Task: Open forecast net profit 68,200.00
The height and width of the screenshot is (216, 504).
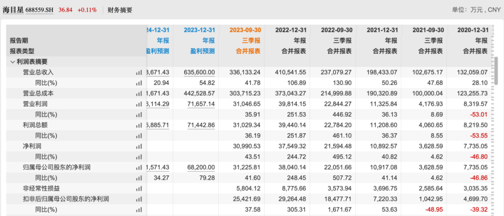Action: (202, 167)
